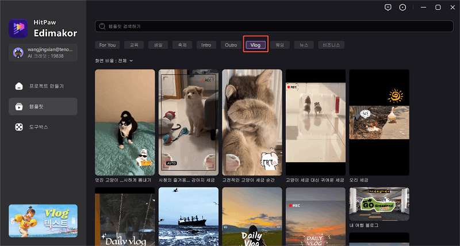460x246 pixels.
Task: Click the 프로젝트 만들기 home icon
Action: (19, 86)
